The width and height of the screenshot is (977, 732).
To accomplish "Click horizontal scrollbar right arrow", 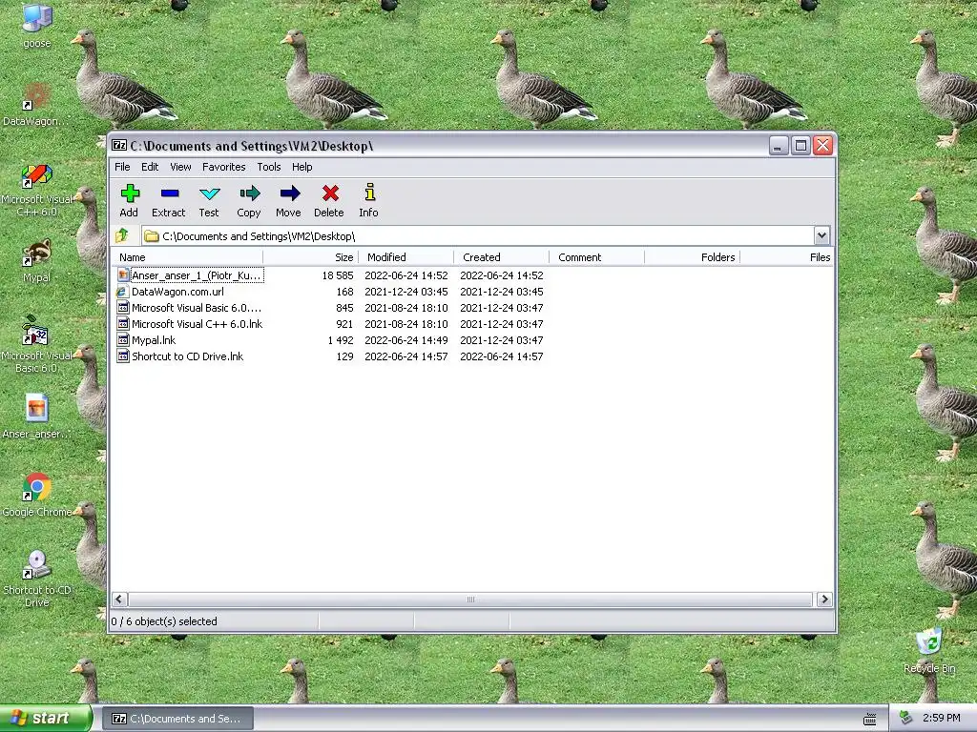I will coord(824,600).
